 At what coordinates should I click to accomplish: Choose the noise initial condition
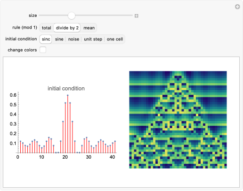73,39
